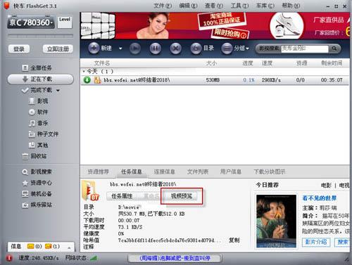Switch to the 文件列表 tab
This screenshot has height=265, width=352.
click(x=198, y=172)
